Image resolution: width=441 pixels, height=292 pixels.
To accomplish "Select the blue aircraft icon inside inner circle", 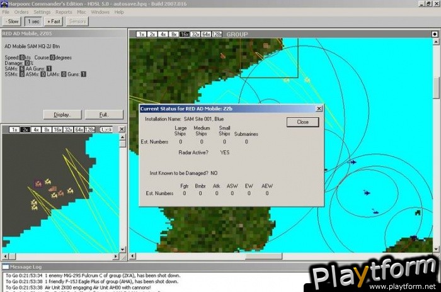I will coord(367,193).
